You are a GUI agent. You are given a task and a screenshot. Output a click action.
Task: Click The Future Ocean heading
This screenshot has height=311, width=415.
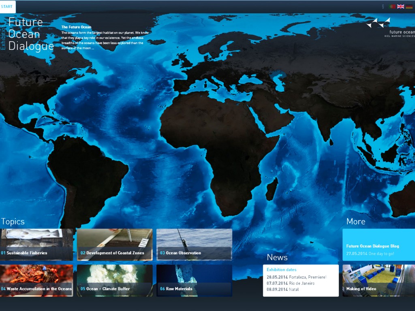point(76,27)
